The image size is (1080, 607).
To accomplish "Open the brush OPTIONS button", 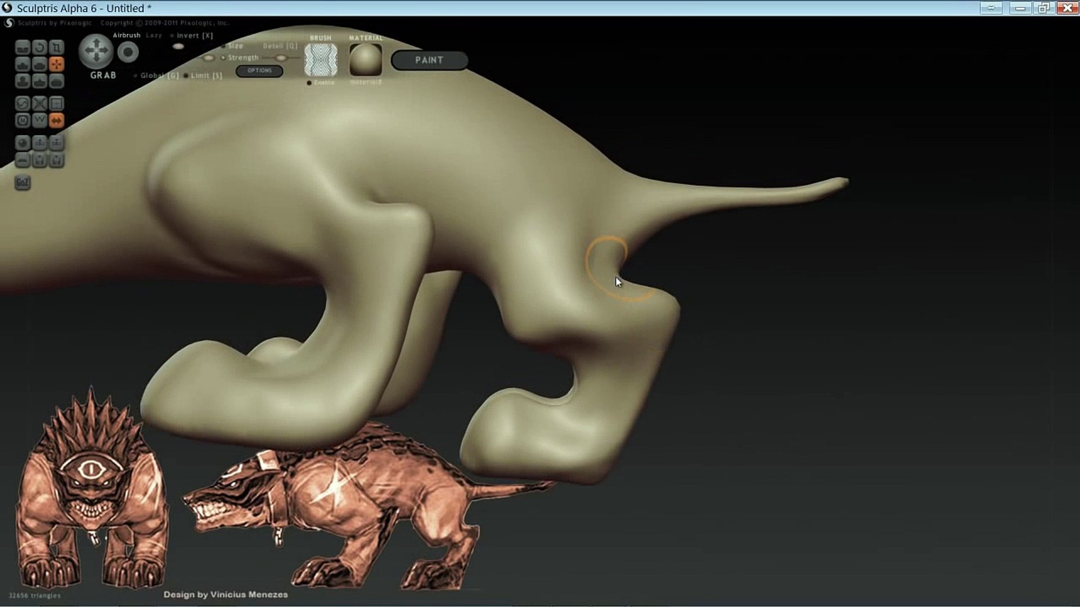I will coord(259,71).
